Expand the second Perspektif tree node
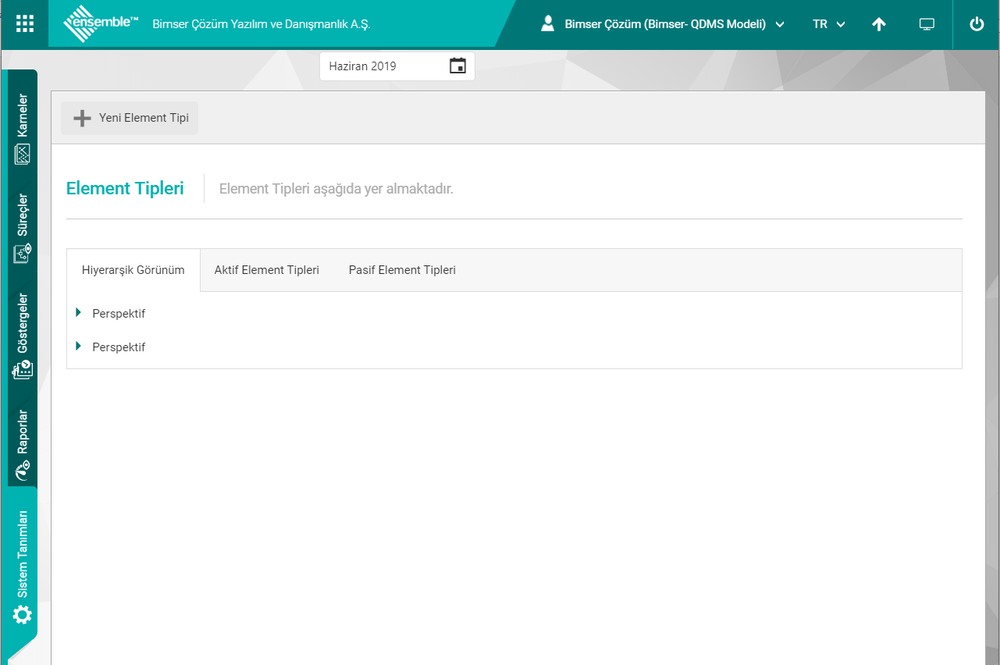This screenshot has width=1000, height=665. point(79,347)
